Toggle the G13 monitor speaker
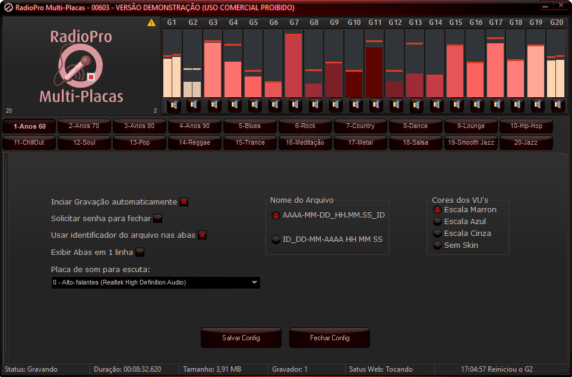Screen dimensions: 572x377 416,105
